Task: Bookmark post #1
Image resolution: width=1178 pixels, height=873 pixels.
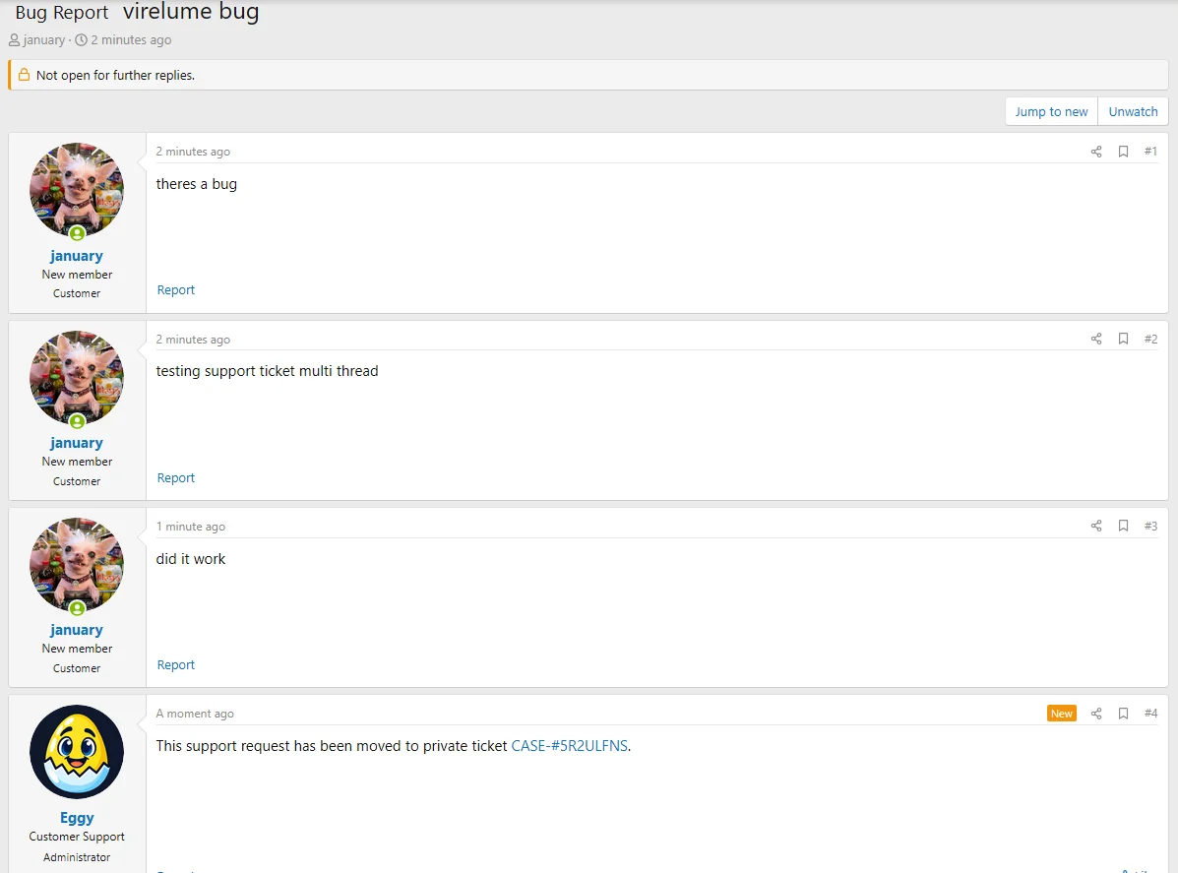Action: tap(1123, 152)
